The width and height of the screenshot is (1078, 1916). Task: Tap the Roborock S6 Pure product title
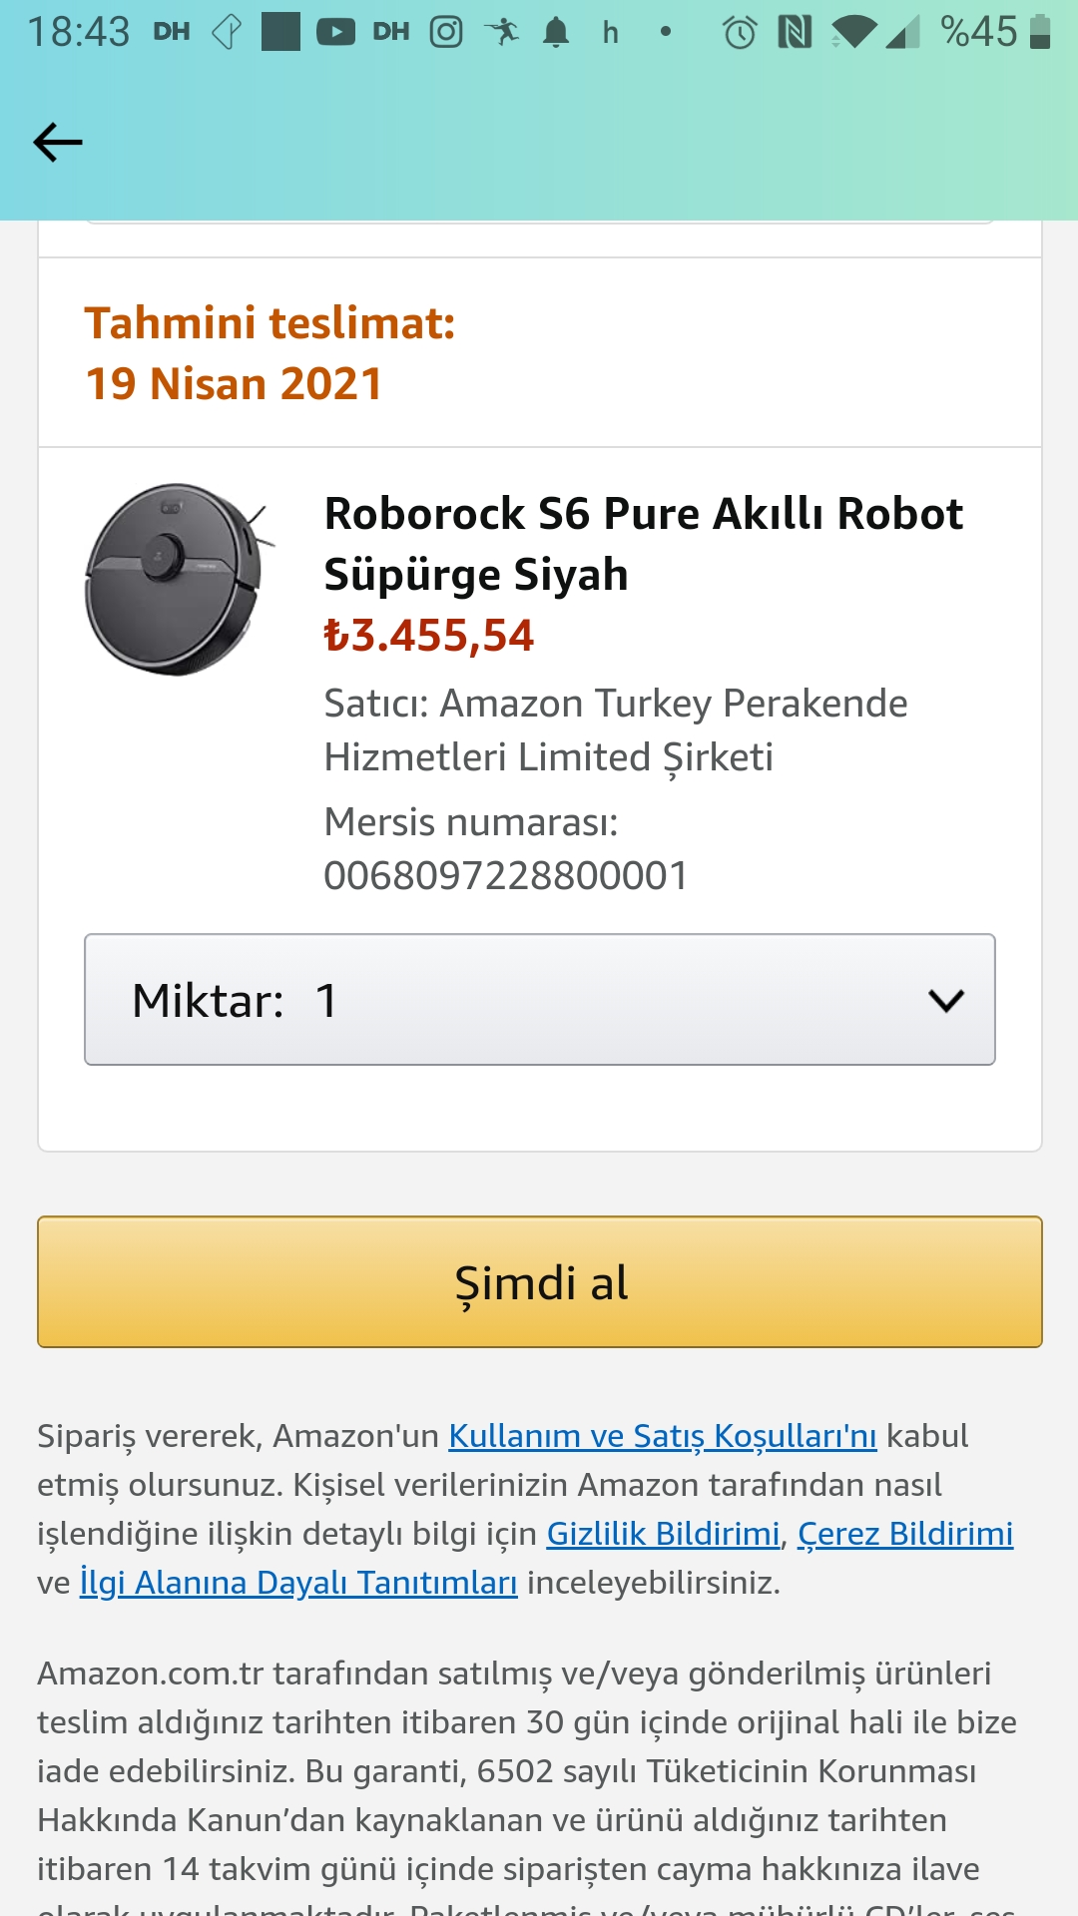[644, 544]
